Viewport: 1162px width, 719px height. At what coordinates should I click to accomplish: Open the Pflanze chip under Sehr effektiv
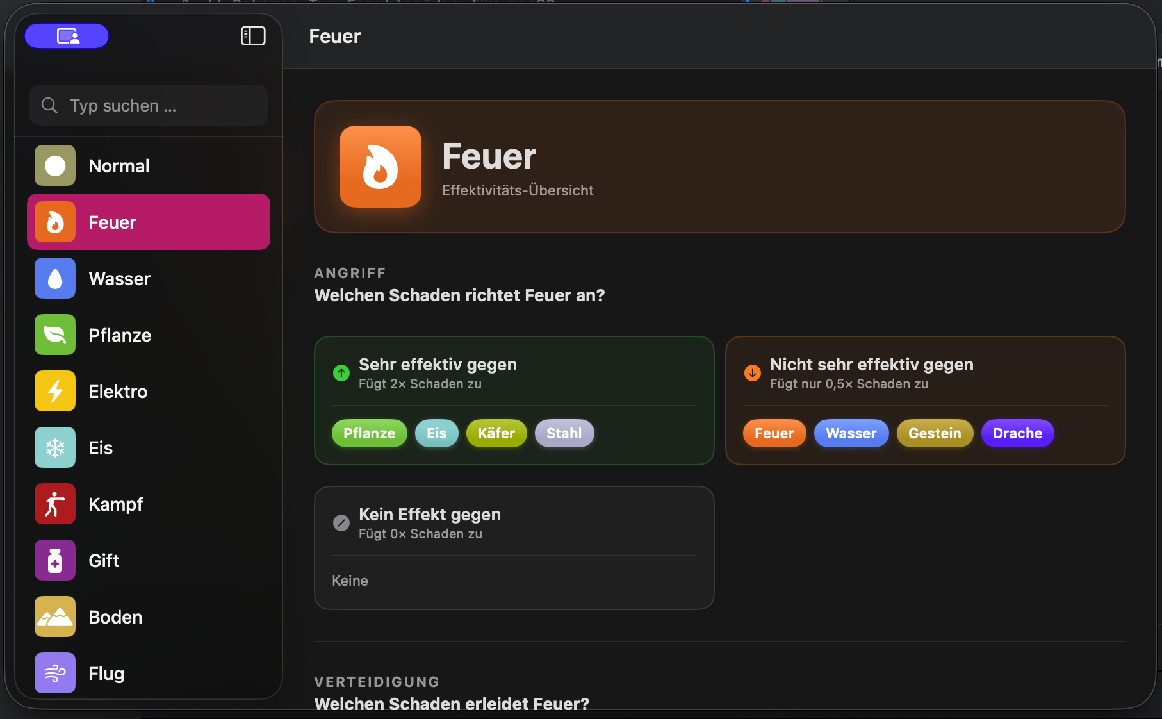370,433
